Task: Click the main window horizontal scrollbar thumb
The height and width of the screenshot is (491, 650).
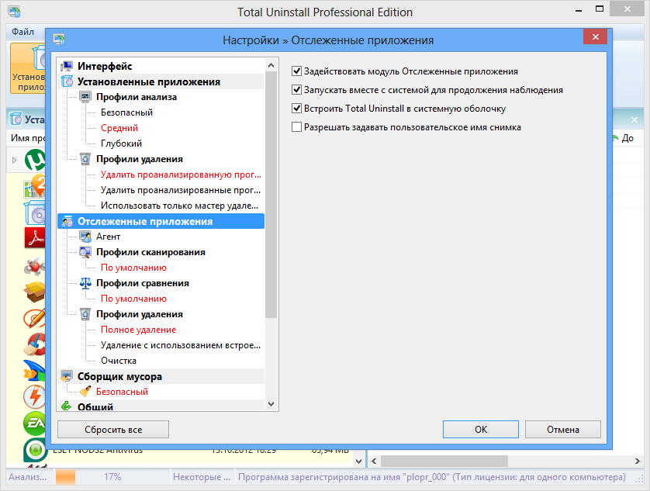Action: coord(444,462)
